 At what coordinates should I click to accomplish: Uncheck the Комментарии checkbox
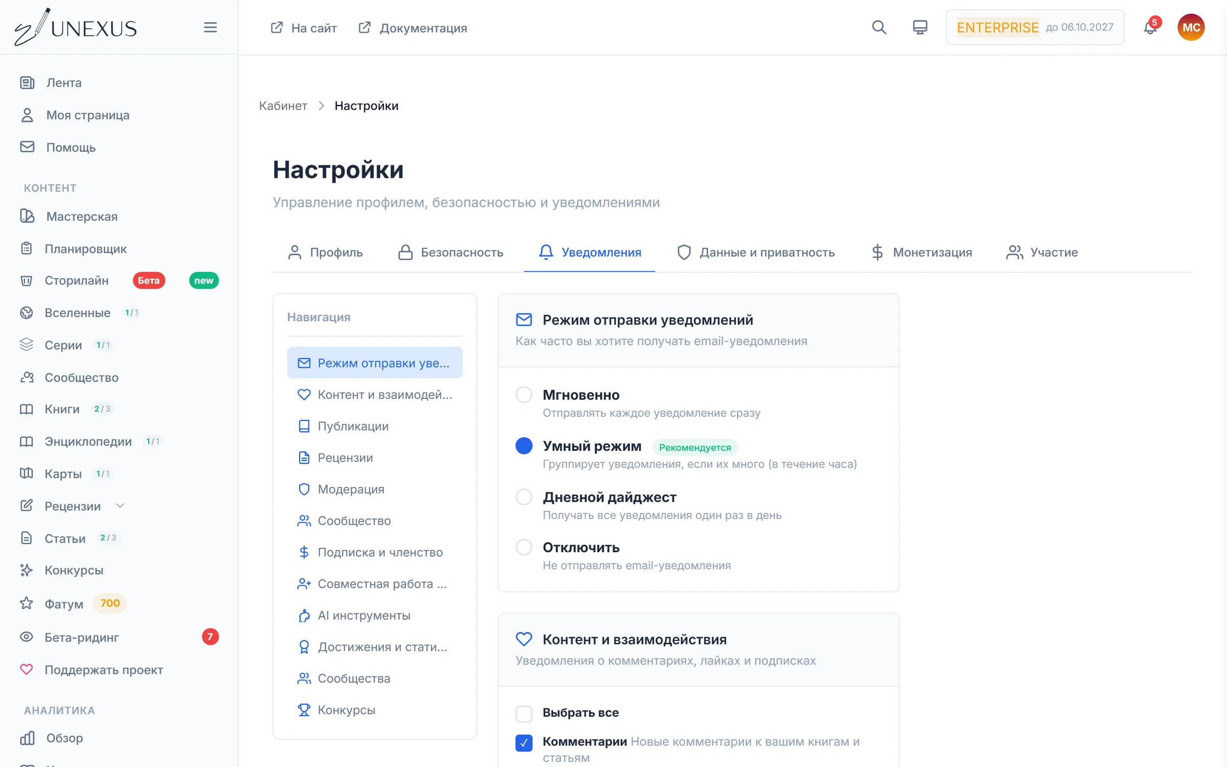tap(524, 742)
